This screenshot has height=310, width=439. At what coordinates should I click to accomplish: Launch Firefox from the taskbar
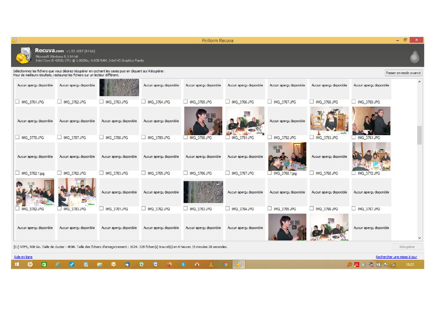click(169, 264)
